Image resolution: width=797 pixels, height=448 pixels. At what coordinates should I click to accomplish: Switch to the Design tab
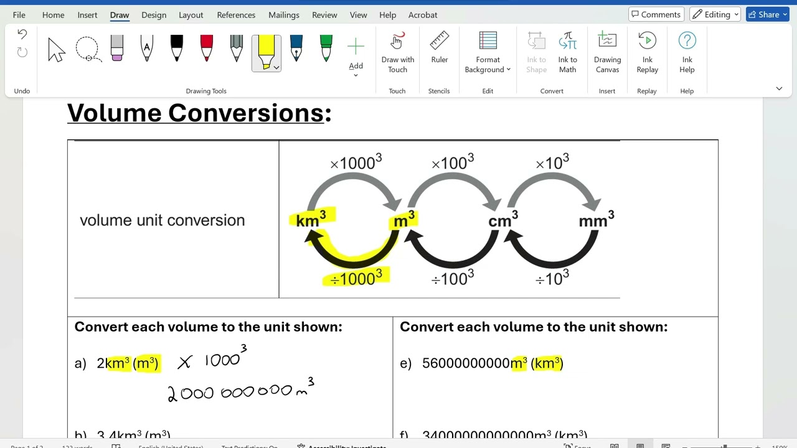click(x=154, y=15)
